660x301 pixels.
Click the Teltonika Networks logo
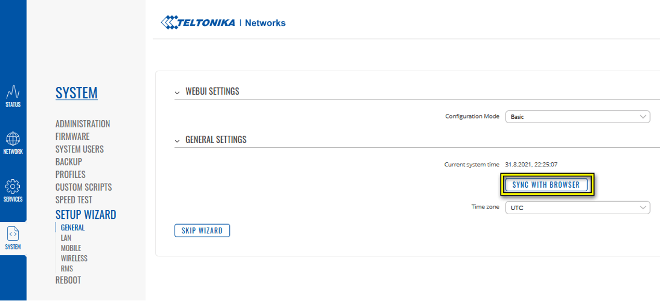[224, 22]
